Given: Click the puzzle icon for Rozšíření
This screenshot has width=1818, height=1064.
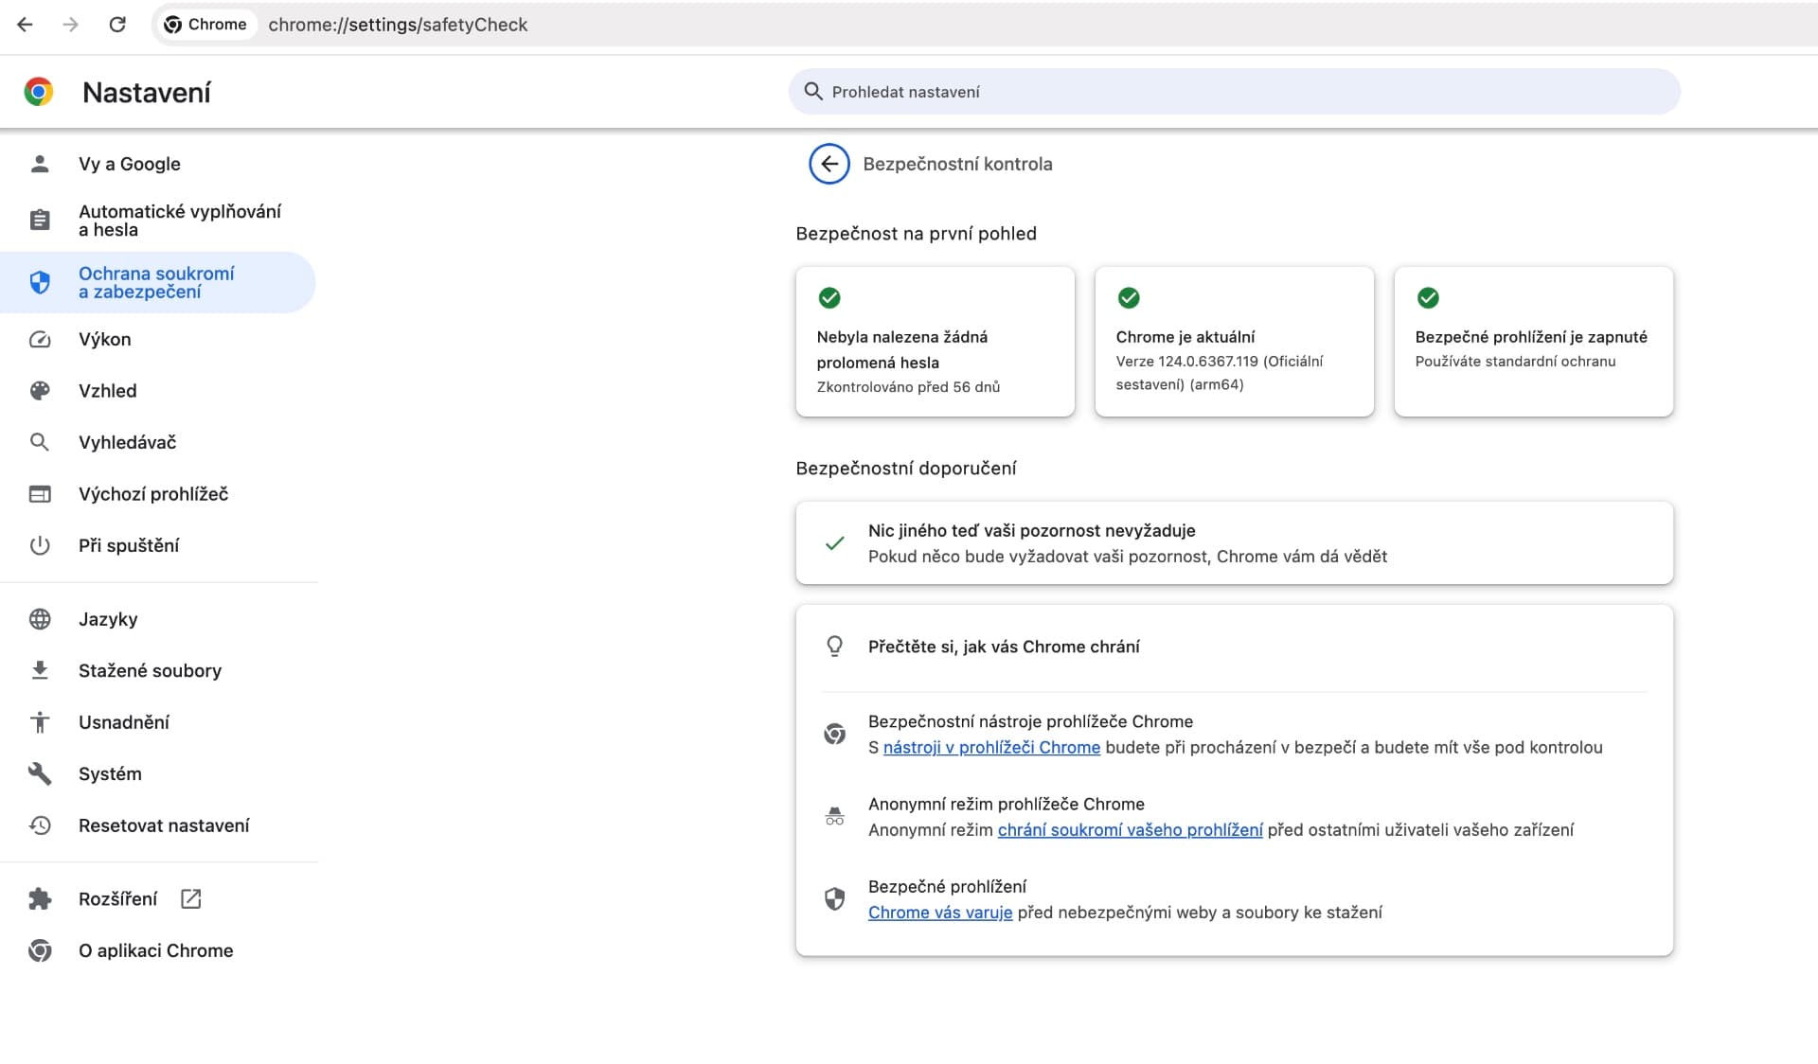Looking at the screenshot, I should 40,898.
